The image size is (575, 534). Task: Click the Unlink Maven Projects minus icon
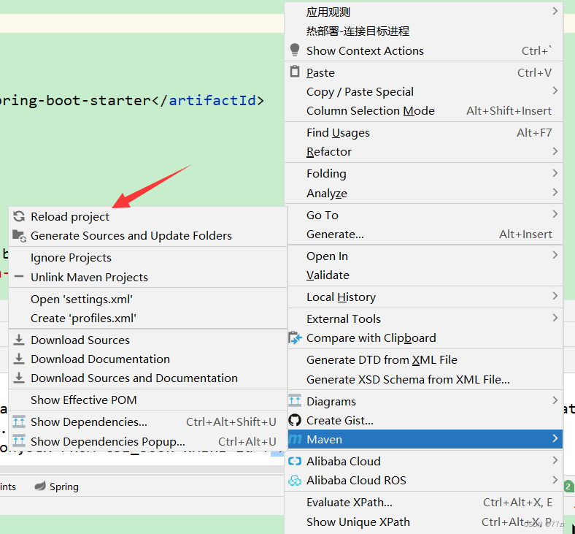[x=19, y=277]
